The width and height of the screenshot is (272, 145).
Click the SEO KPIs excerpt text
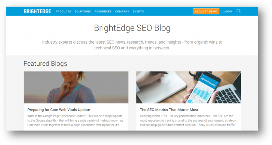point(188,120)
